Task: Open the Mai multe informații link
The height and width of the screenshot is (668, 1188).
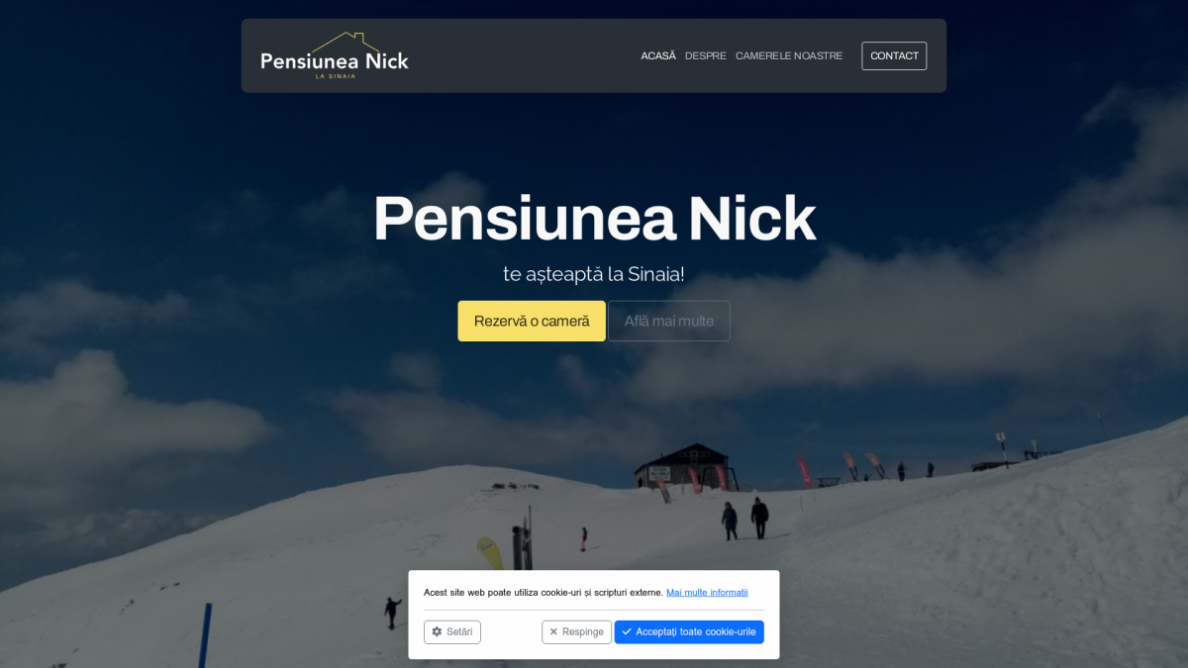Action: 707,592
